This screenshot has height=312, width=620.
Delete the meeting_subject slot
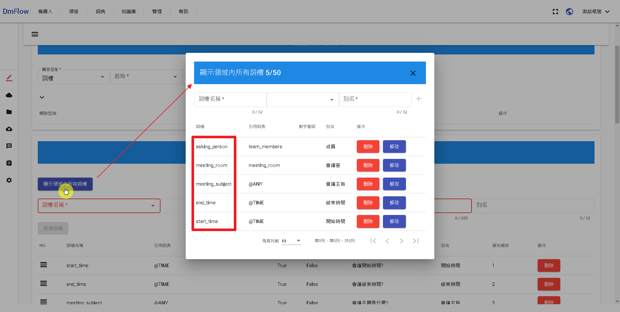coord(368,184)
